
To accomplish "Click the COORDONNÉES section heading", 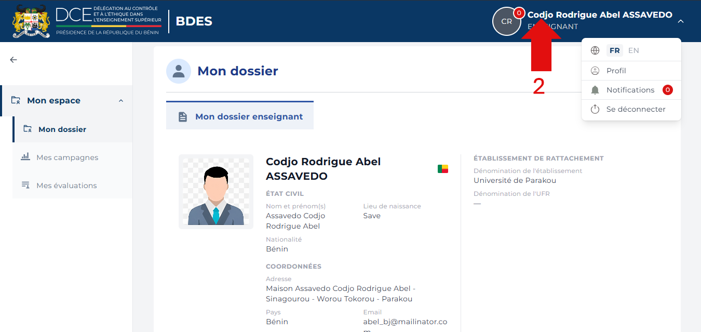I will click(x=293, y=267).
